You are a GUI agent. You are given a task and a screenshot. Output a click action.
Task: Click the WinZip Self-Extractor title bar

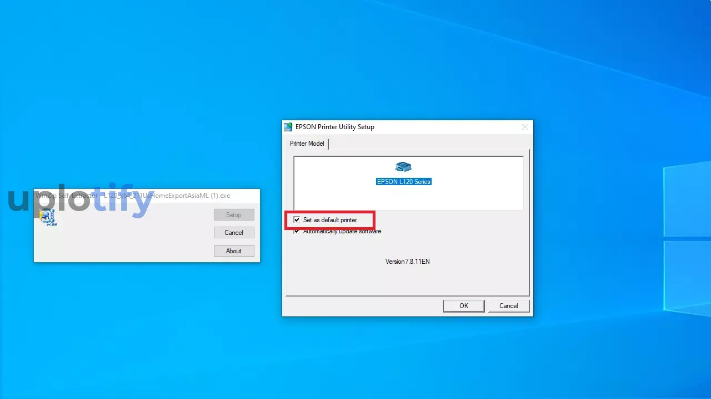147,196
